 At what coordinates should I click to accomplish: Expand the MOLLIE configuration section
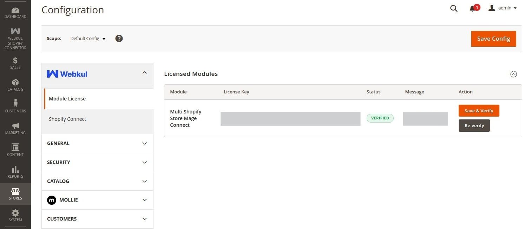pos(97,200)
